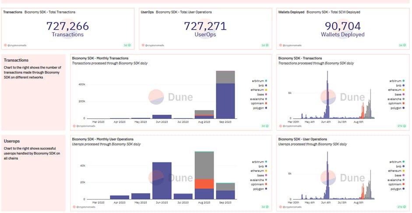Screen dimensions: 412x213
Task: Click 3d refresh badge on Monthly User Operations chart
Action: [265, 207]
